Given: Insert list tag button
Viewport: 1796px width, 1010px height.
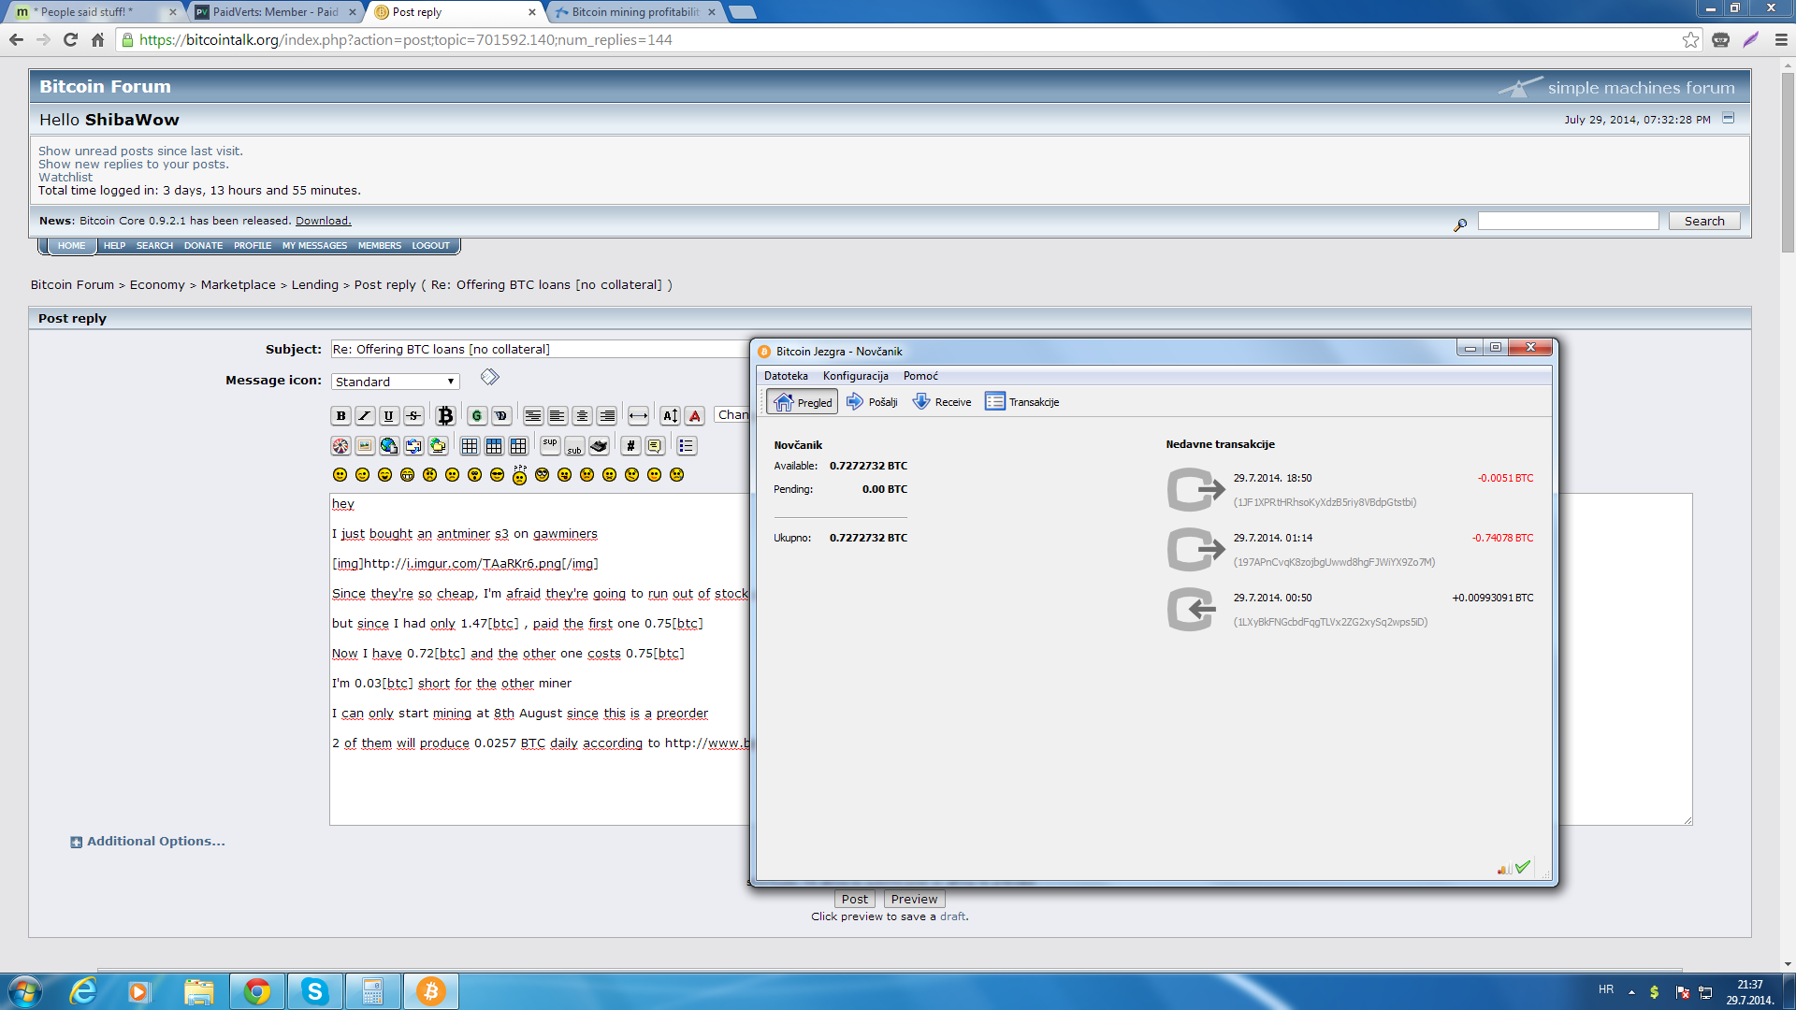Looking at the screenshot, I should coord(687,446).
